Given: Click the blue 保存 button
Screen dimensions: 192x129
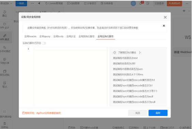Looking at the screenshot, I should tap(158, 113).
